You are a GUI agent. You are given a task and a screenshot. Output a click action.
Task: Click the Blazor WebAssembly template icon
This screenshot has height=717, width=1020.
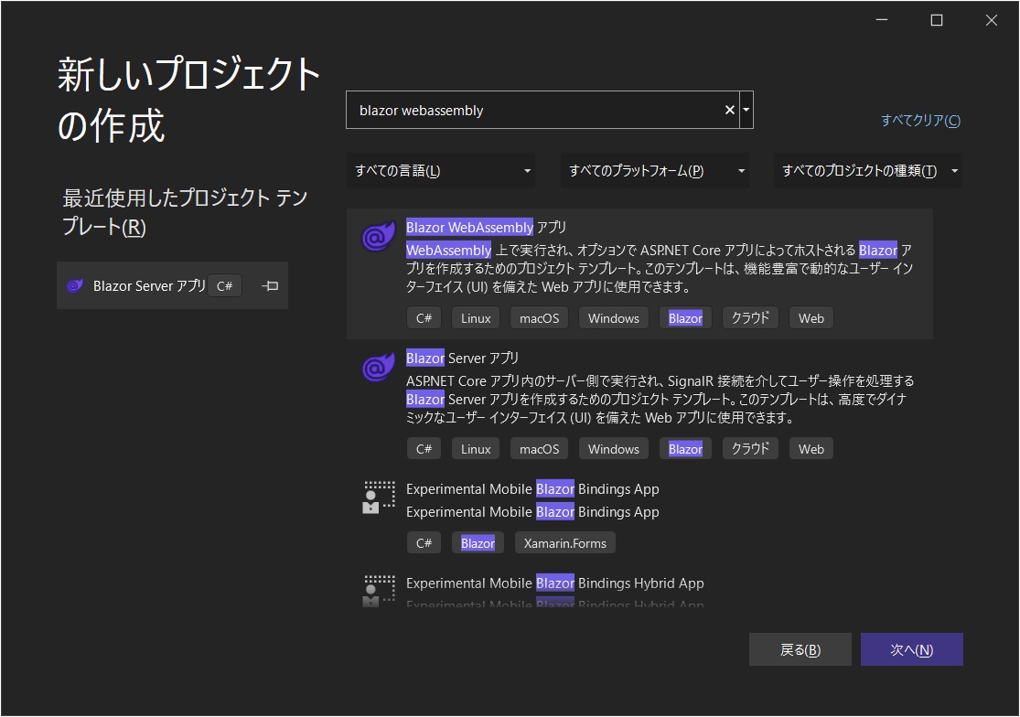point(379,236)
